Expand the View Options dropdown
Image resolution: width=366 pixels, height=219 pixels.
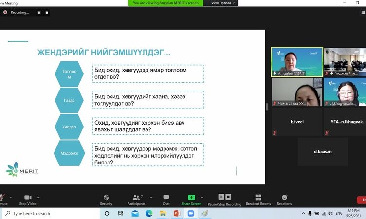(x=223, y=3)
